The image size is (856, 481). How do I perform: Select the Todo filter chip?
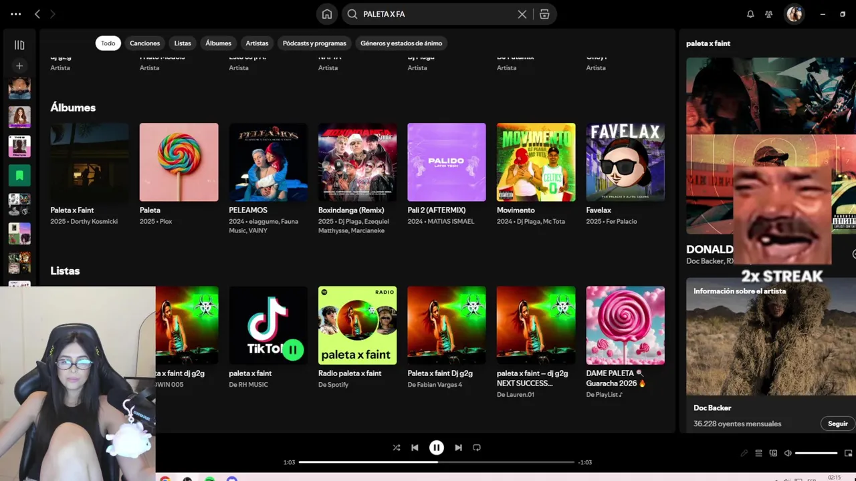click(x=108, y=43)
